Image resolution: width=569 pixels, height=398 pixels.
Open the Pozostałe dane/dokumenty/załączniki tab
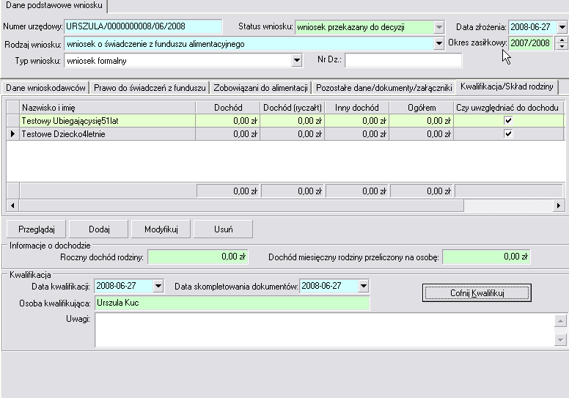coord(384,88)
